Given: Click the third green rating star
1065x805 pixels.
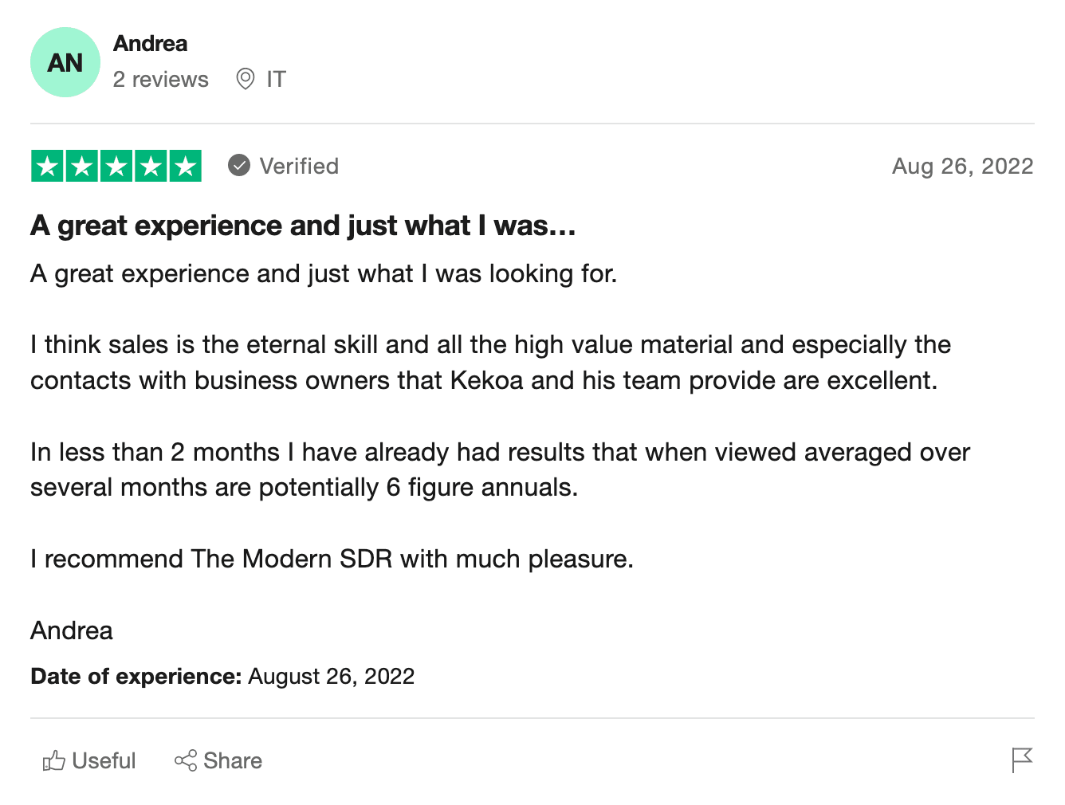Looking at the screenshot, I should (x=116, y=166).
